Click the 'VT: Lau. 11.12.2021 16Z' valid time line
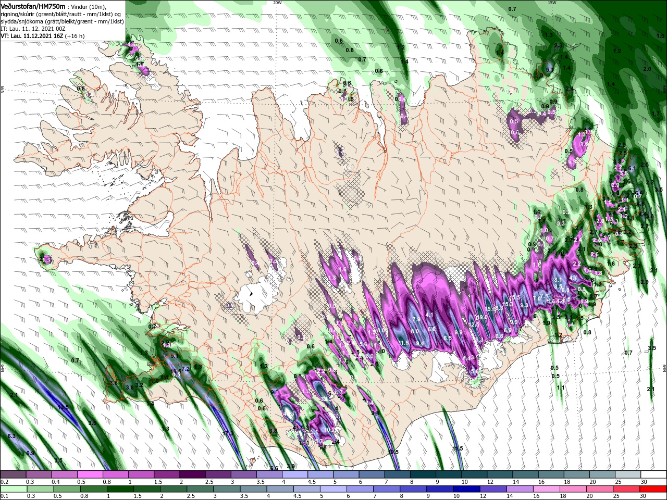667x500 pixels. click(32, 36)
